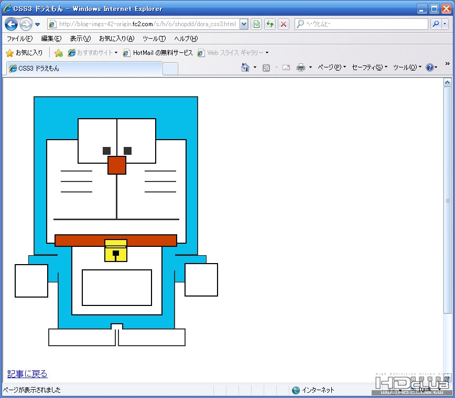Open the HotMail の無料サービス link
This screenshot has width=455, height=398.
pos(158,53)
